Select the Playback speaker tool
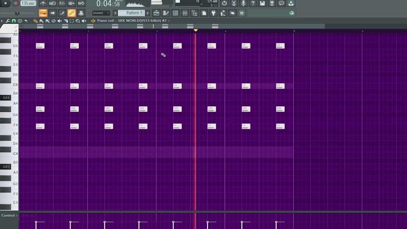Screen dimensions: 407x229 tap(84, 21)
